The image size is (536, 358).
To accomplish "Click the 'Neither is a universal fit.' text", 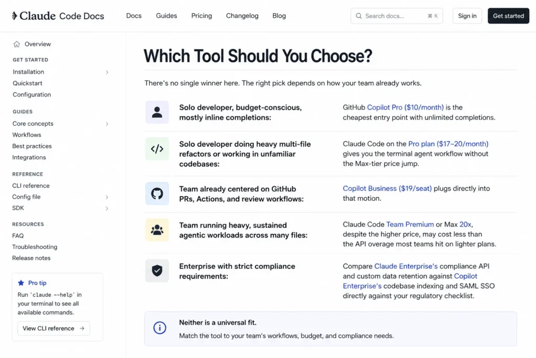I will (x=217, y=322).
